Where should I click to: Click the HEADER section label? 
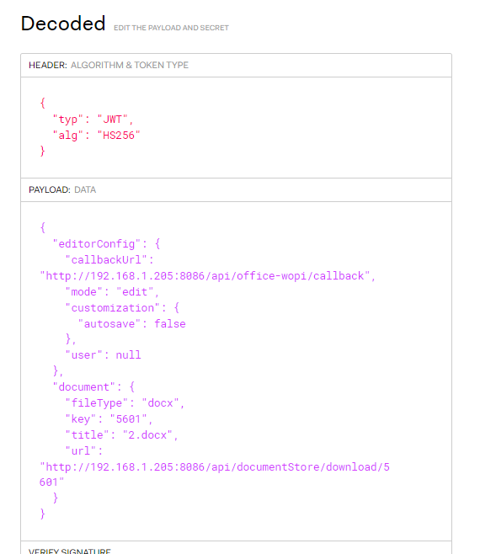[x=48, y=65]
